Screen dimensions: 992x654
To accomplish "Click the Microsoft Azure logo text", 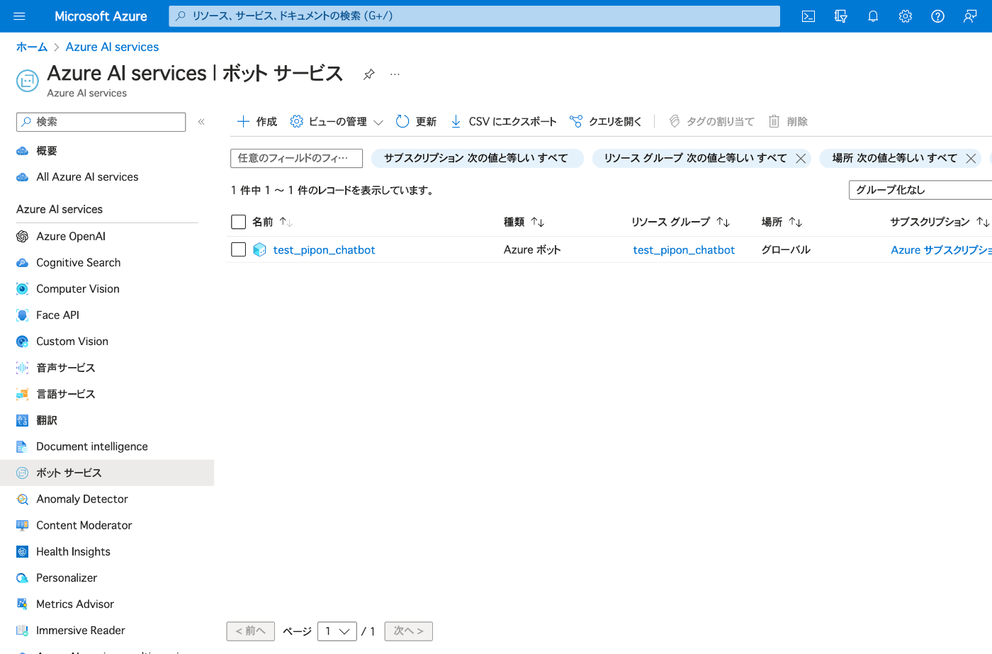I will (101, 16).
